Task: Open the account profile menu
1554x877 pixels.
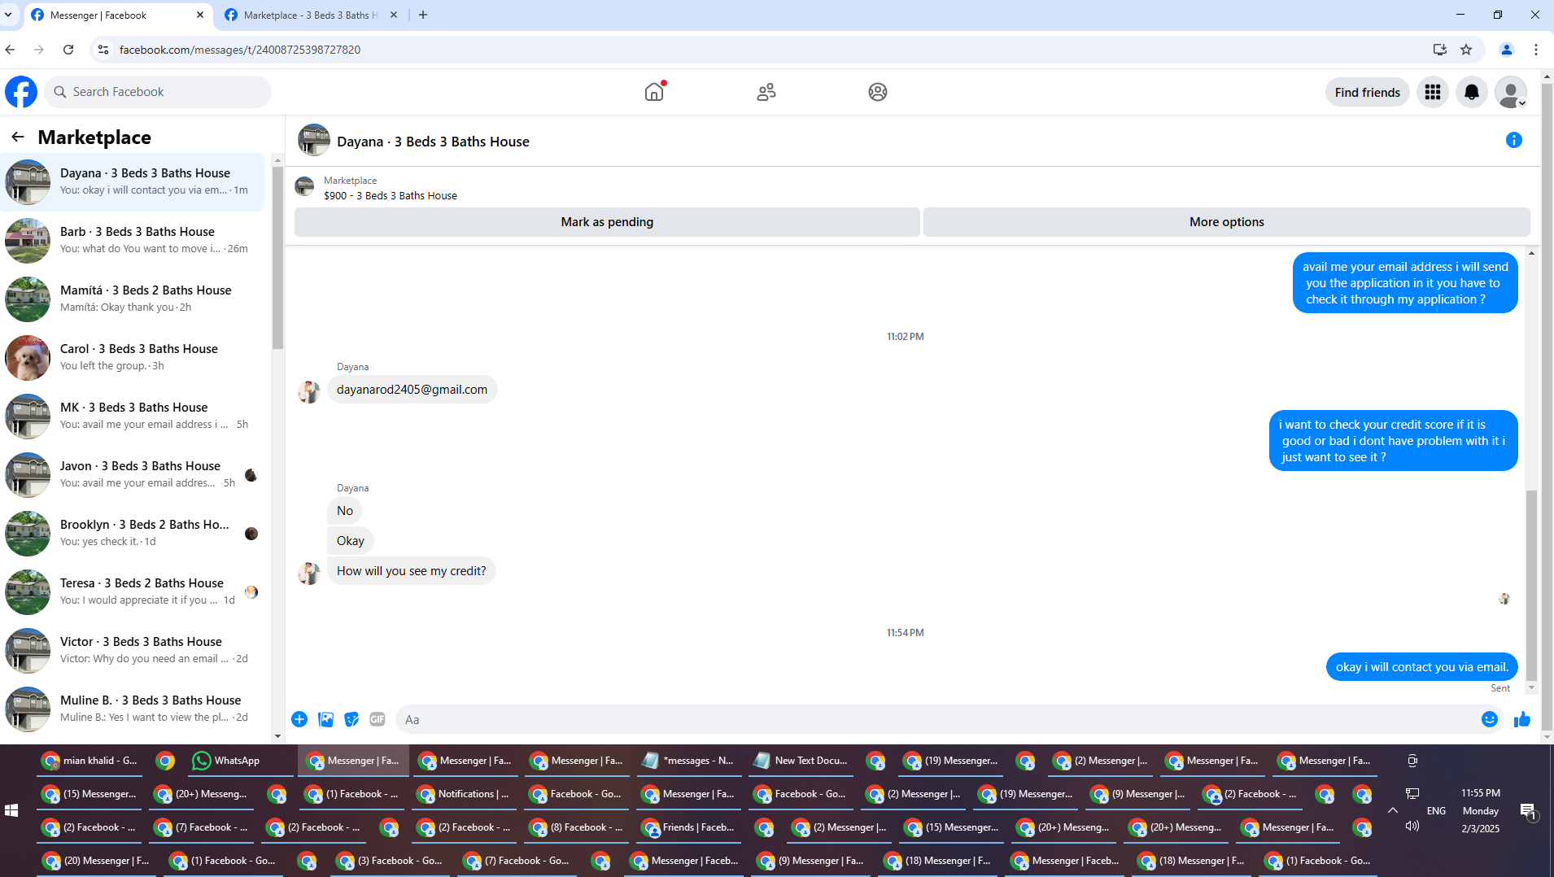Action: click(x=1511, y=92)
